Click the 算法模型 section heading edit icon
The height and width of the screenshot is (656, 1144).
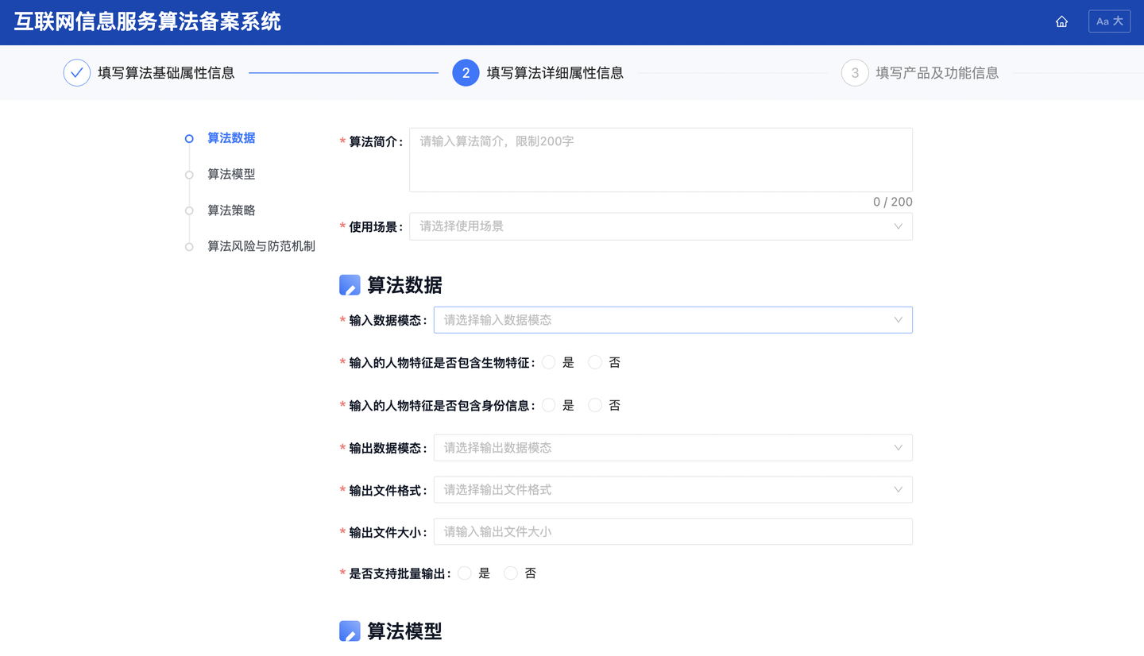click(x=350, y=631)
